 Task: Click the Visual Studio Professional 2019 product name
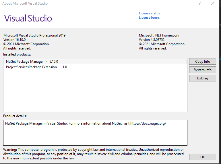point(34,35)
